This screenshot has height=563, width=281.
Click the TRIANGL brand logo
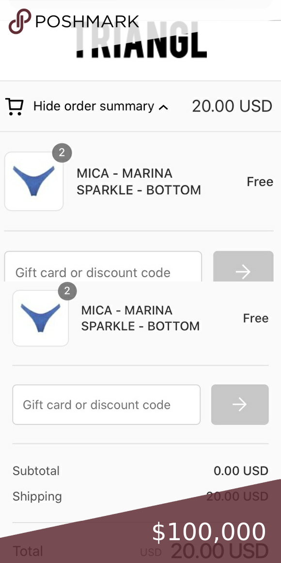coord(142,42)
